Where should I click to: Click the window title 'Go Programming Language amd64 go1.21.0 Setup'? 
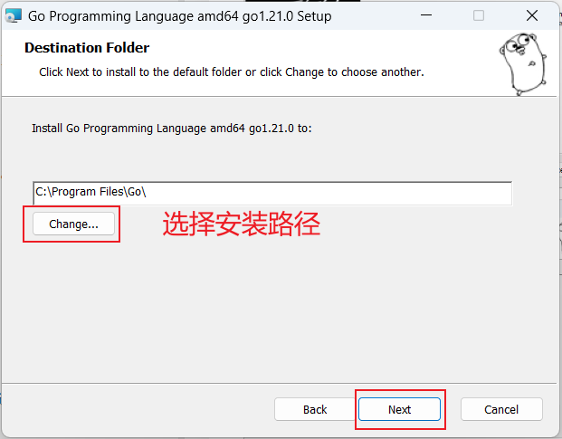point(179,16)
